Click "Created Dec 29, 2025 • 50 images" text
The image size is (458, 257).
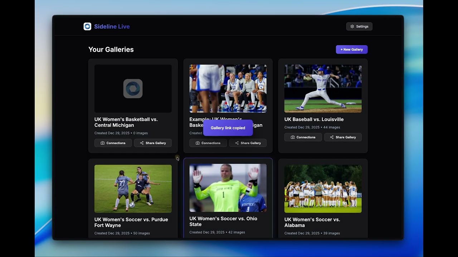tap(122, 233)
